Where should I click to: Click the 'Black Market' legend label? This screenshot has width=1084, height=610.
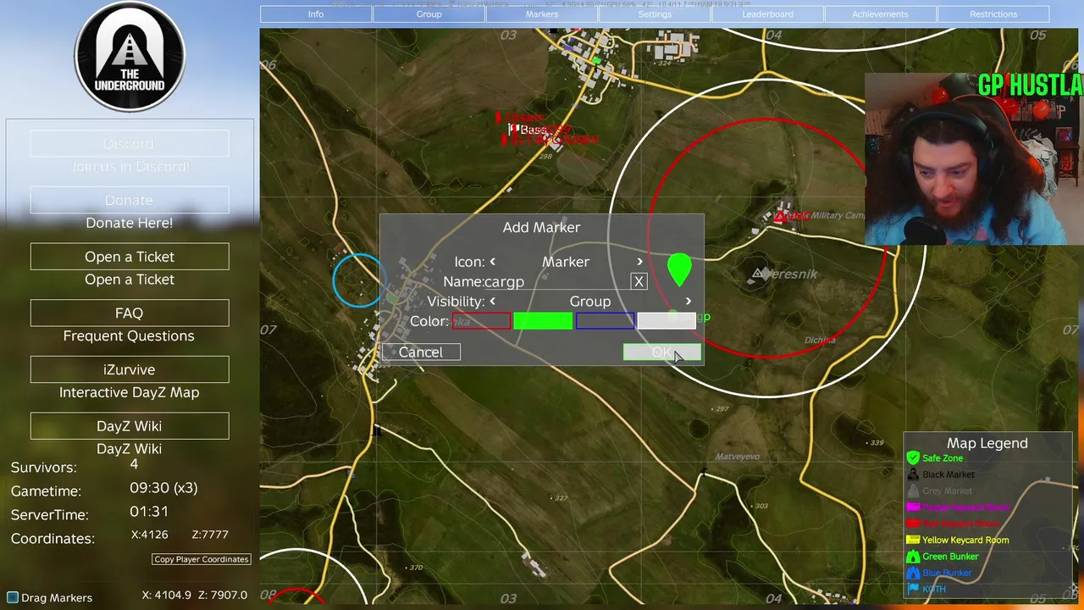click(x=948, y=474)
